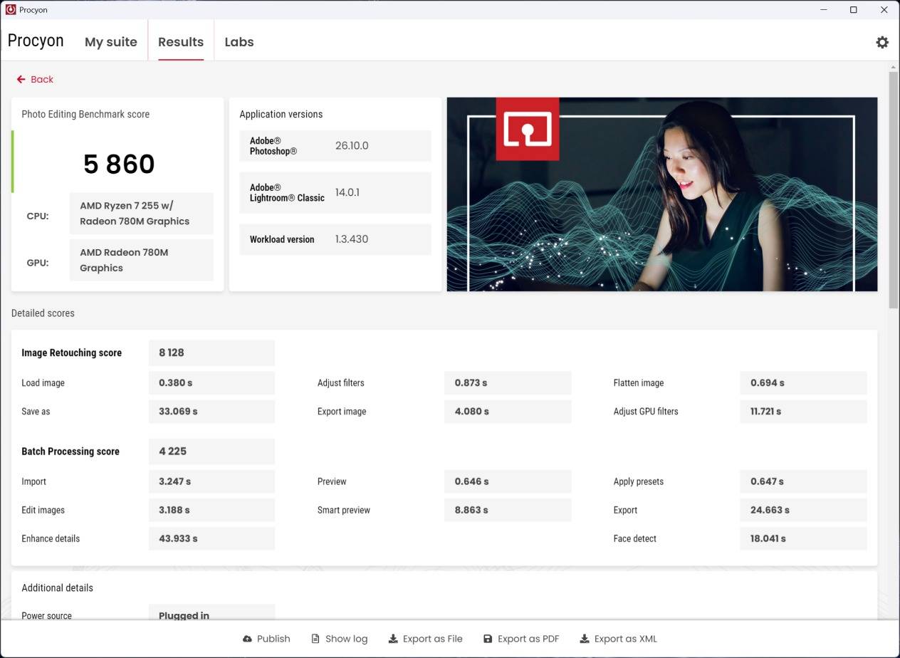
Task: Go back using the Back link
Action: coord(42,79)
